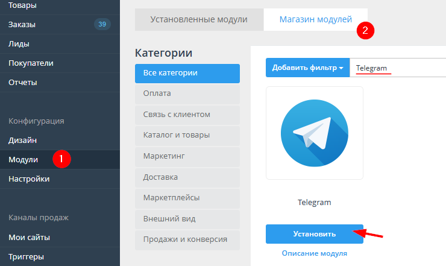Open the Описание модуля link
Viewport: 446px width, 266px height.
tap(314, 253)
